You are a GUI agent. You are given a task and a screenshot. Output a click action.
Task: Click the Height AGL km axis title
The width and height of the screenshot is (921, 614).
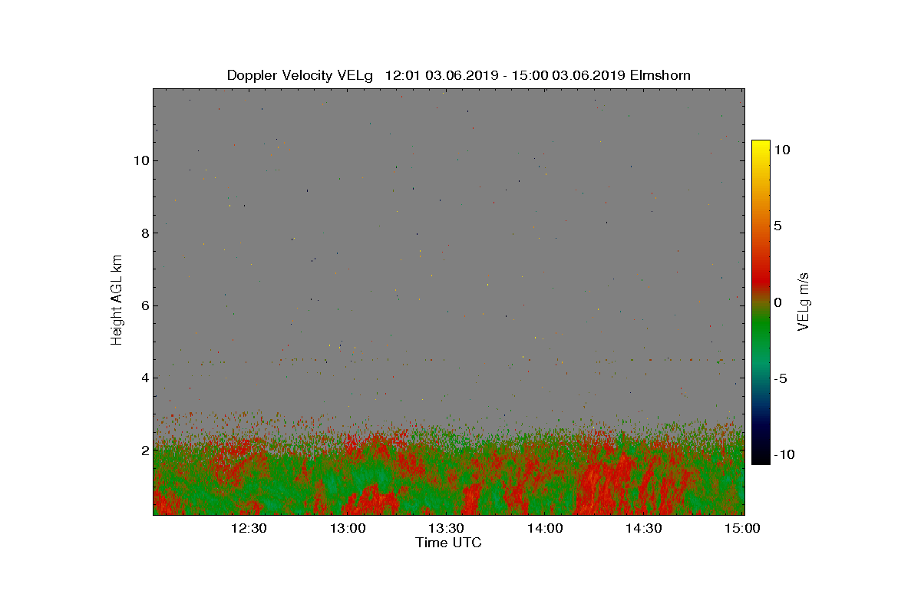(x=117, y=301)
